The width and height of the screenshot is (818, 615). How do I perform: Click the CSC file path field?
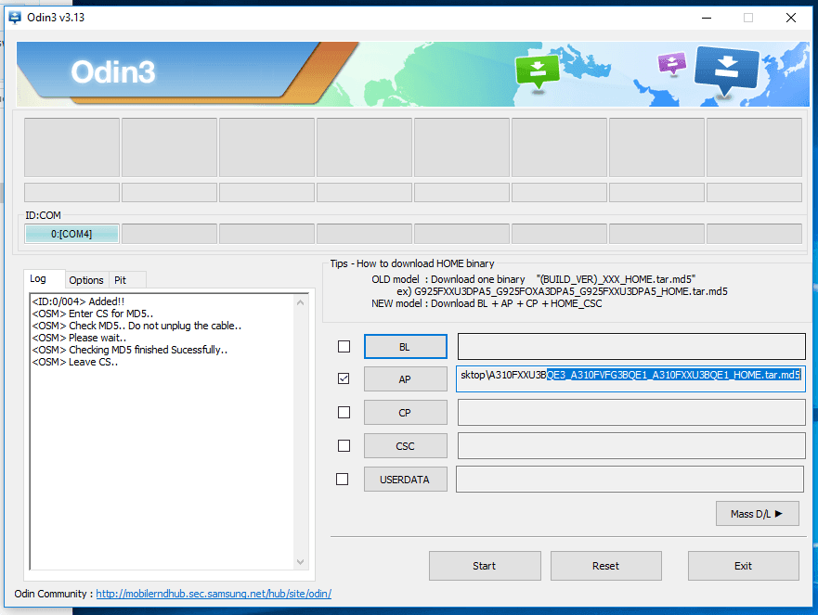pyautogui.click(x=631, y=445)
